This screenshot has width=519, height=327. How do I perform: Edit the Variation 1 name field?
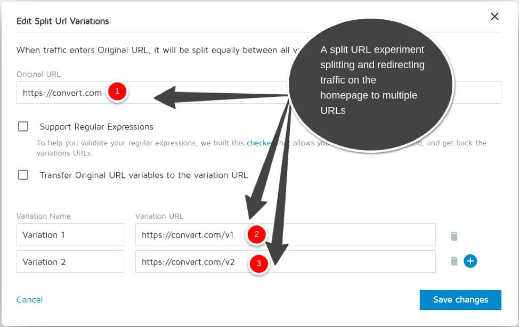click(70, 235)
